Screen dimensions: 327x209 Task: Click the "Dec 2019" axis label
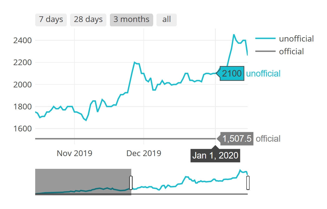144,153
